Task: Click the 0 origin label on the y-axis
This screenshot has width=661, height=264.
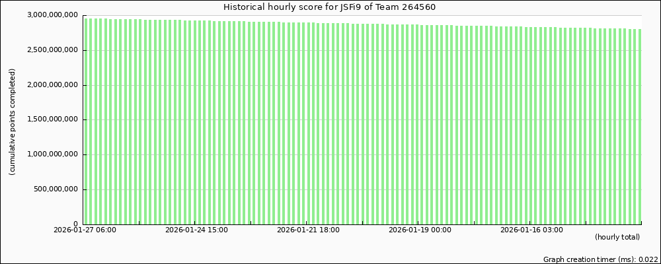Action: (x=75, y=224)
